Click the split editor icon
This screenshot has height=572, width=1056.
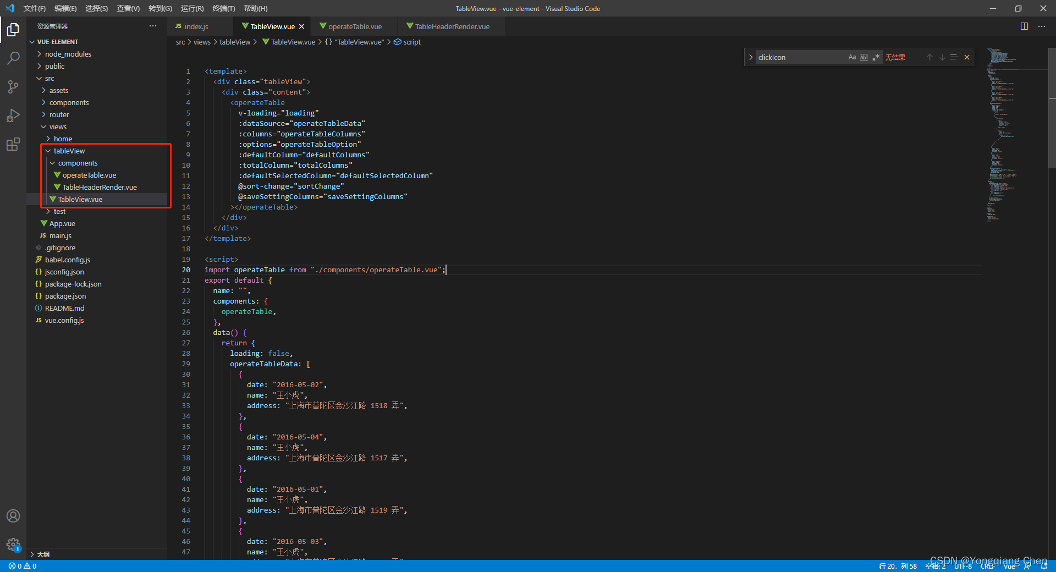pyautogui.click(x=1024, y=26)
